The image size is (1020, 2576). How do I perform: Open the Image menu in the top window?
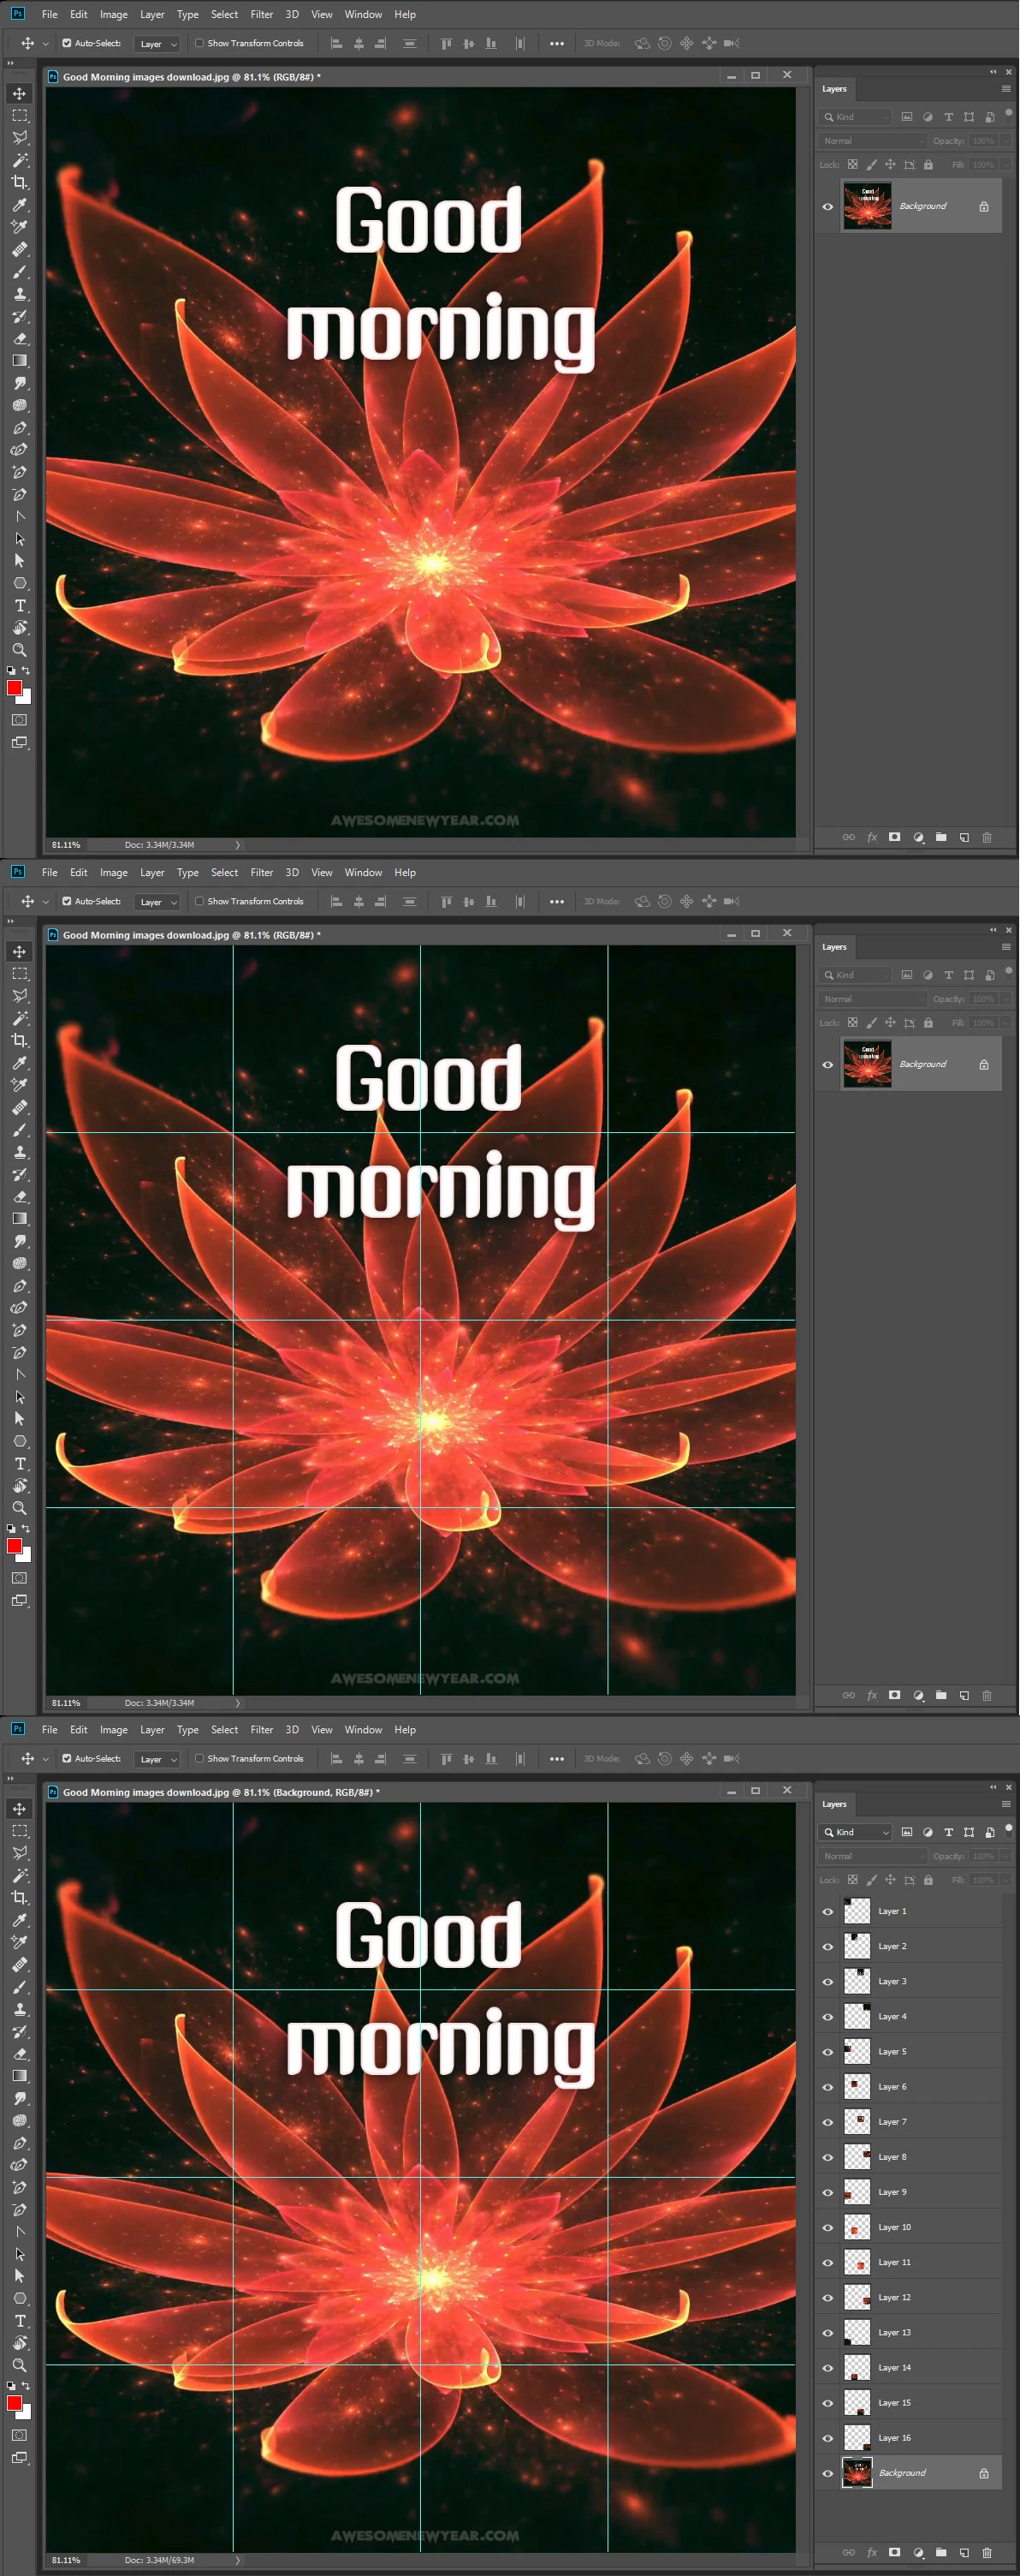[114, 15]
